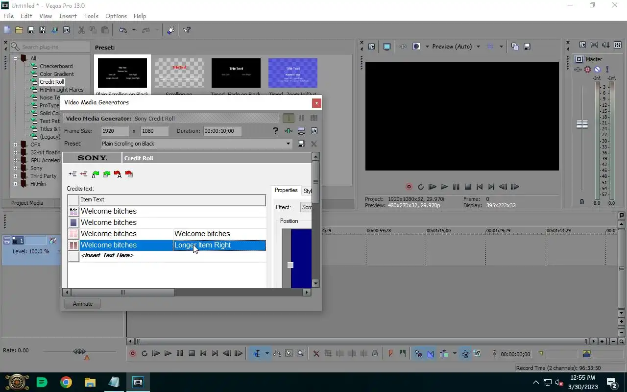Image resolution: width=627 pixels, height=392 pixels.
Task: Select the Color Gradient generator
Action: pos(57,74)
